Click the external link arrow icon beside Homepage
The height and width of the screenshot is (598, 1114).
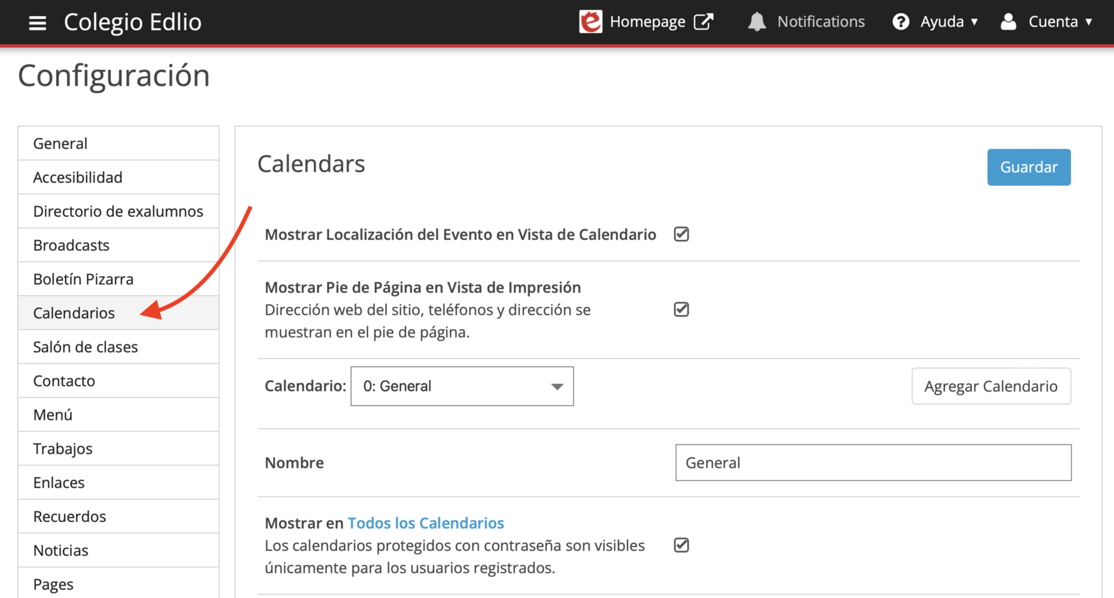[704, 21]
